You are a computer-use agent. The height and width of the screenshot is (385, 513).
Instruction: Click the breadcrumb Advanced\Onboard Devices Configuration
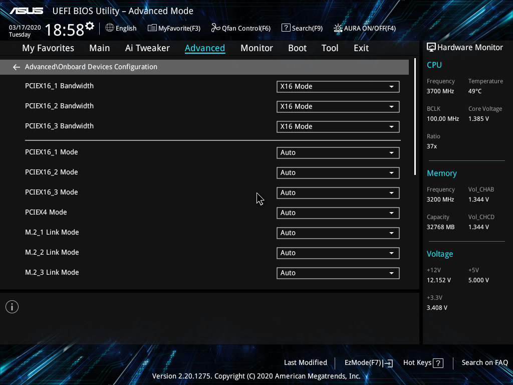91,67
